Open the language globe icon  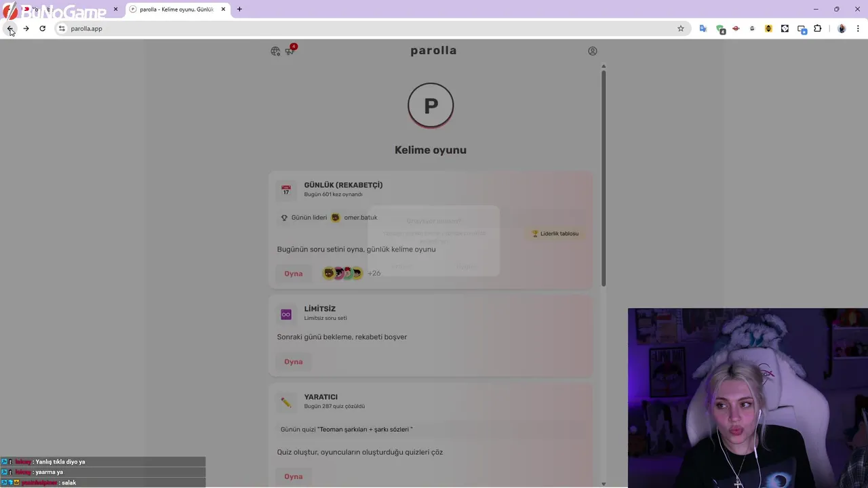point(275,51)
